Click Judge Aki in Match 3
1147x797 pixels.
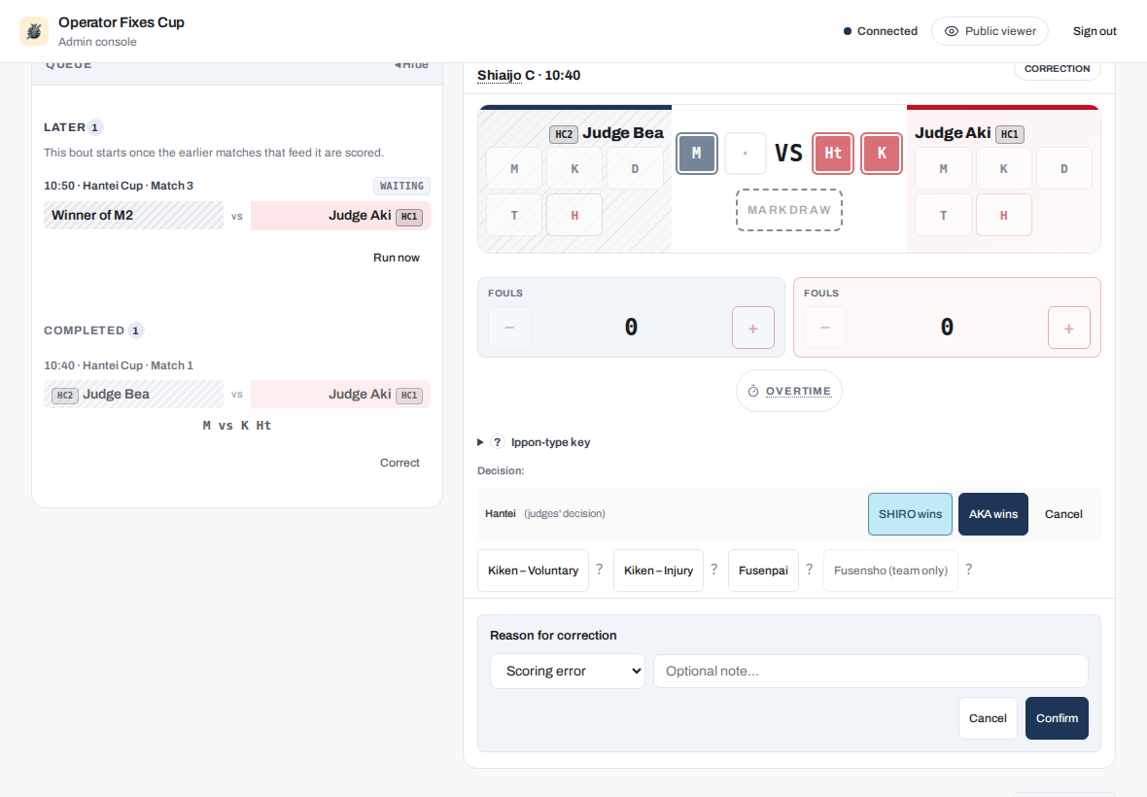[x=340, y=216]
